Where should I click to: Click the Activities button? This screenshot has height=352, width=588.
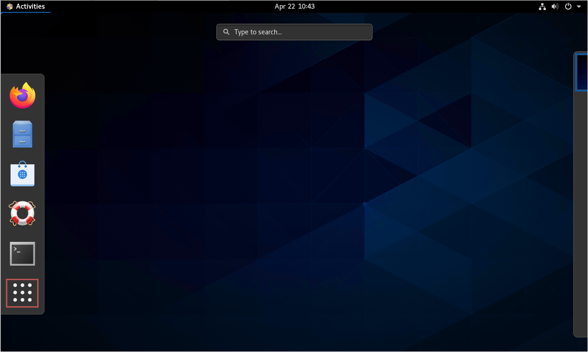click(x=26, y=6)
